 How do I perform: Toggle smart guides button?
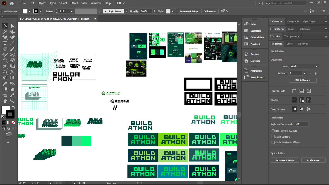point(309,100)
